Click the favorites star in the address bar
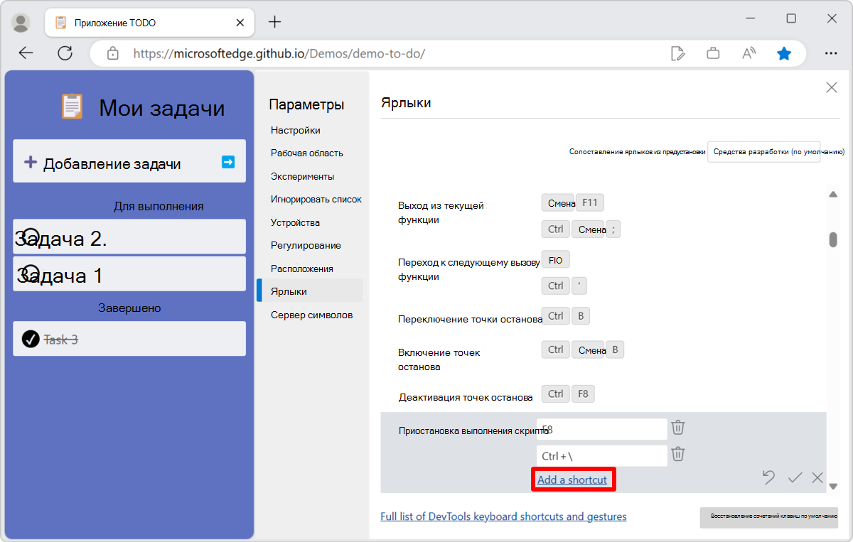Screen dimensions: 853x542 click(x=784, y=53)
